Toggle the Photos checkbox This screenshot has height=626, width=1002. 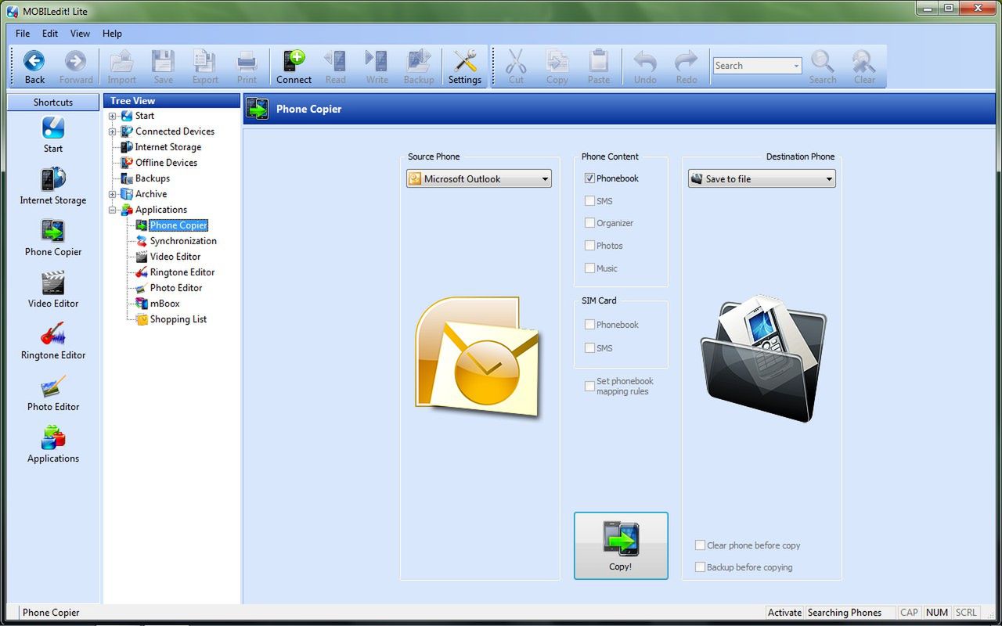coord(589,246)
